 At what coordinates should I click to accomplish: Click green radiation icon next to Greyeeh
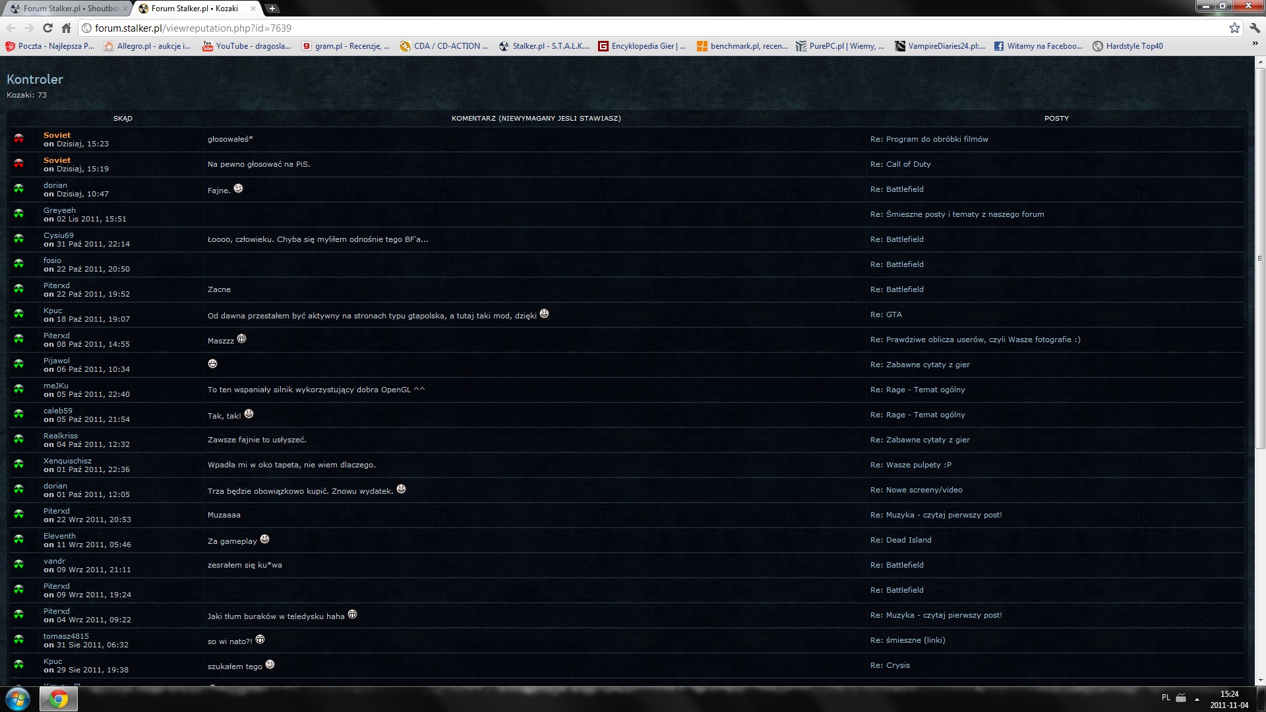18,214
